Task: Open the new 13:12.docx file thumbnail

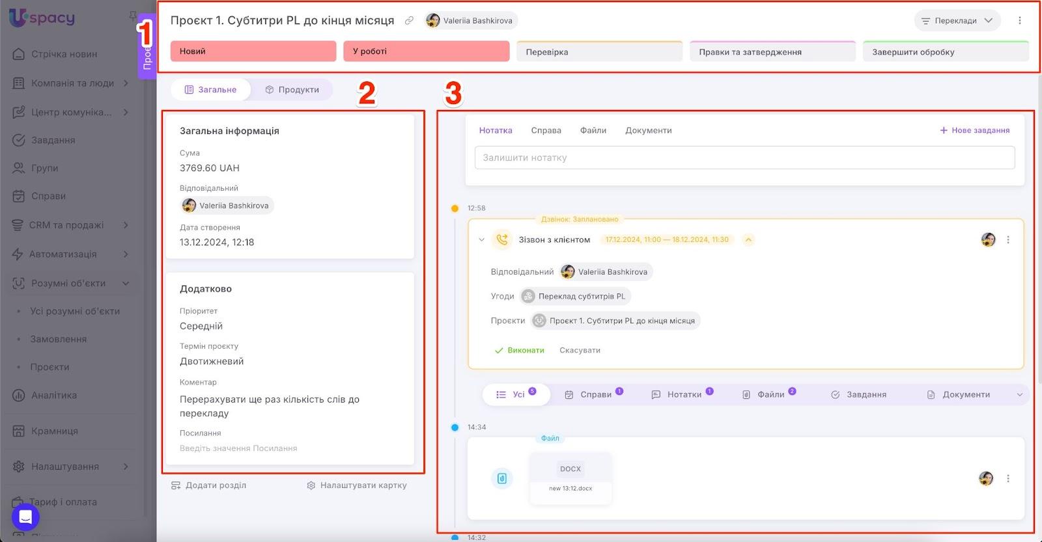Action: tap(570, 478)
